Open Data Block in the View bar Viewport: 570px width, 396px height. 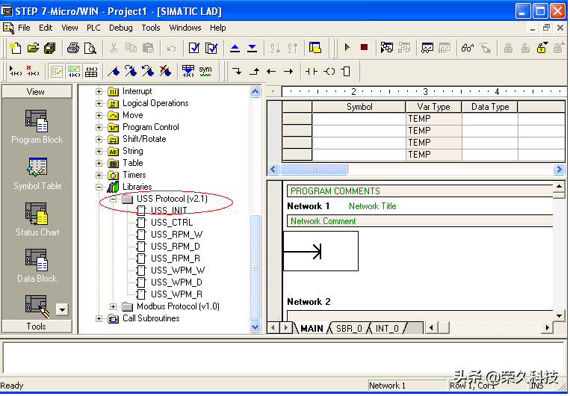coord(37,265)
